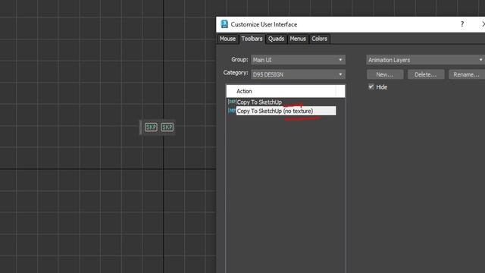Click the New... button
Image resolution: width=485 pixels, height=273 pixels.
point(385,74)
